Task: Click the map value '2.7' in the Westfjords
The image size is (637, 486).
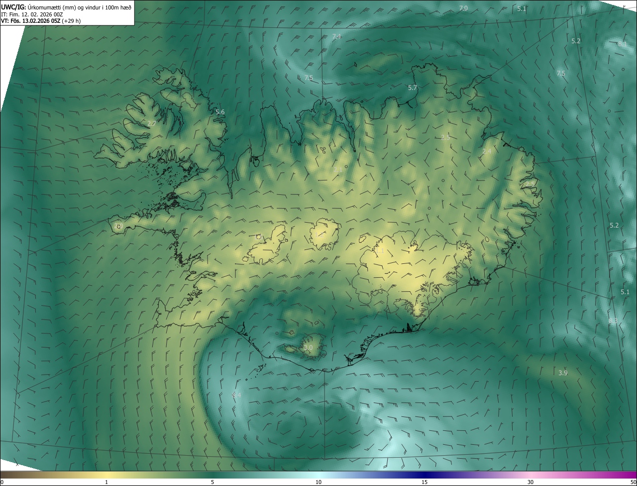Action: click(152, 123)
